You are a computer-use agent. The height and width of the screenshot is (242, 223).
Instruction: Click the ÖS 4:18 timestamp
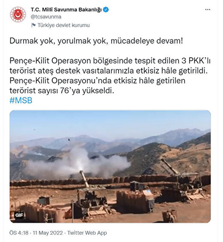(x=19, y=233)
